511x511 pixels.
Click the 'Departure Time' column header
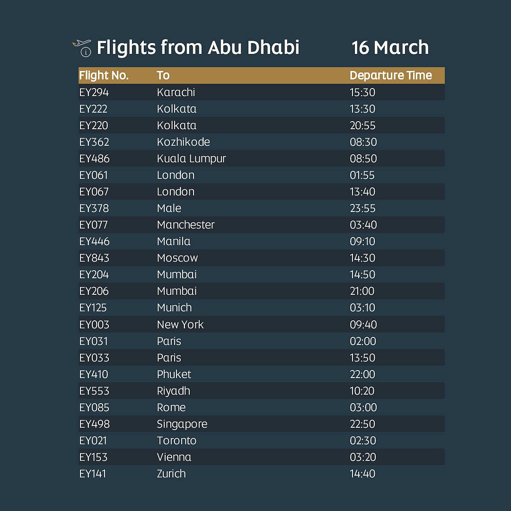[x=390, y=75]
